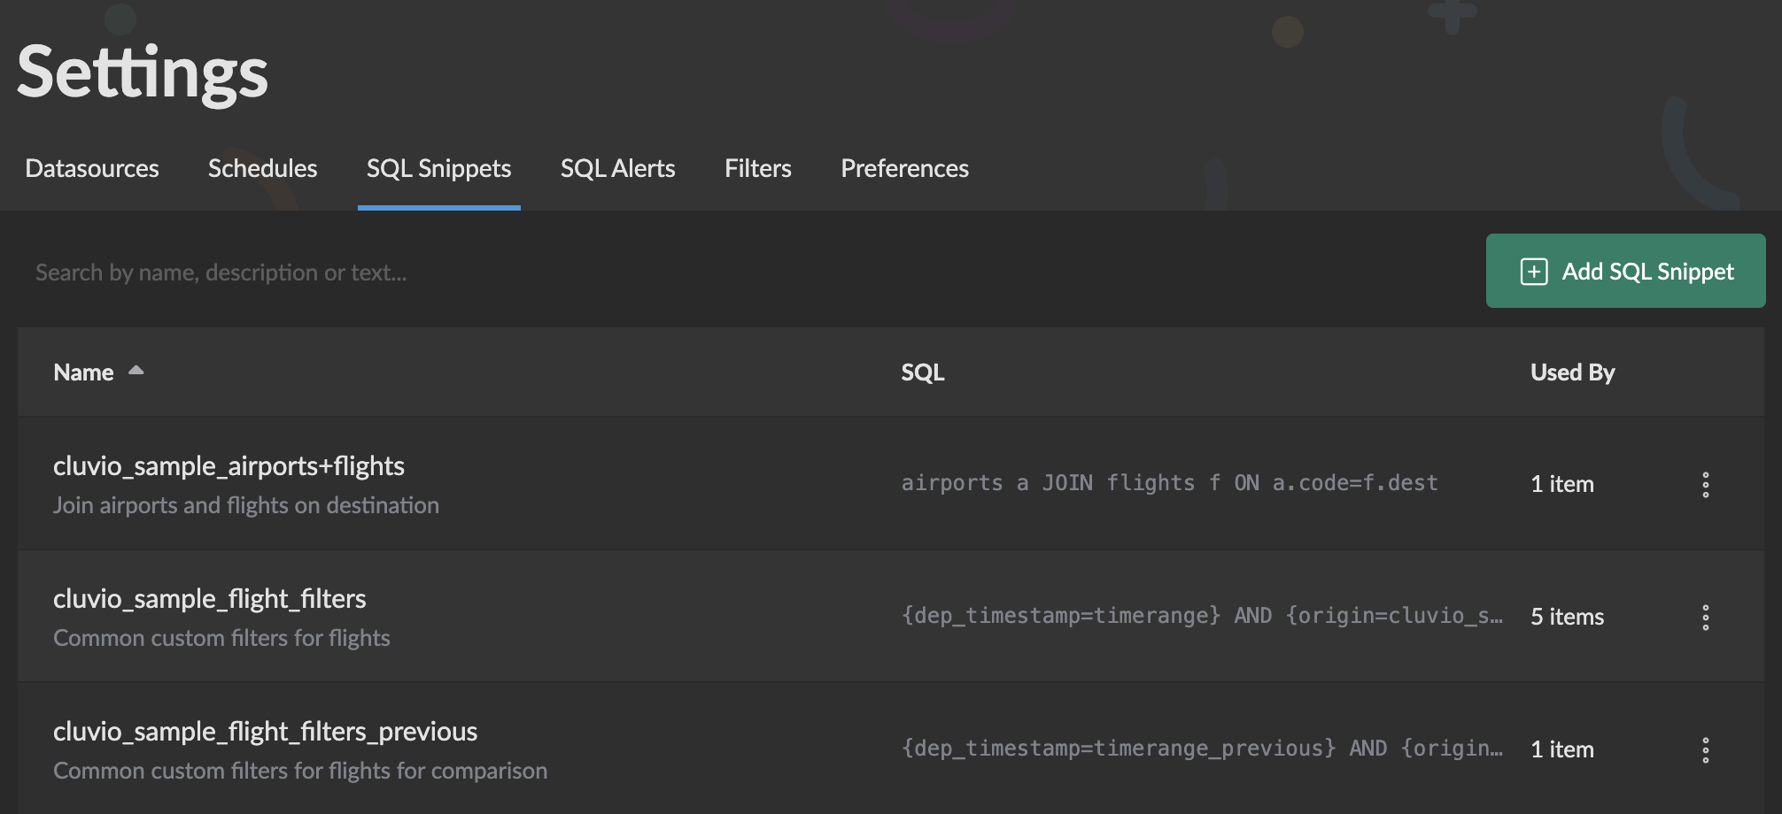Open kebab menu for cluvio_sample_flight_filters row
The width and height of the screenshot is (1782, 814).
pos(1705,617)
